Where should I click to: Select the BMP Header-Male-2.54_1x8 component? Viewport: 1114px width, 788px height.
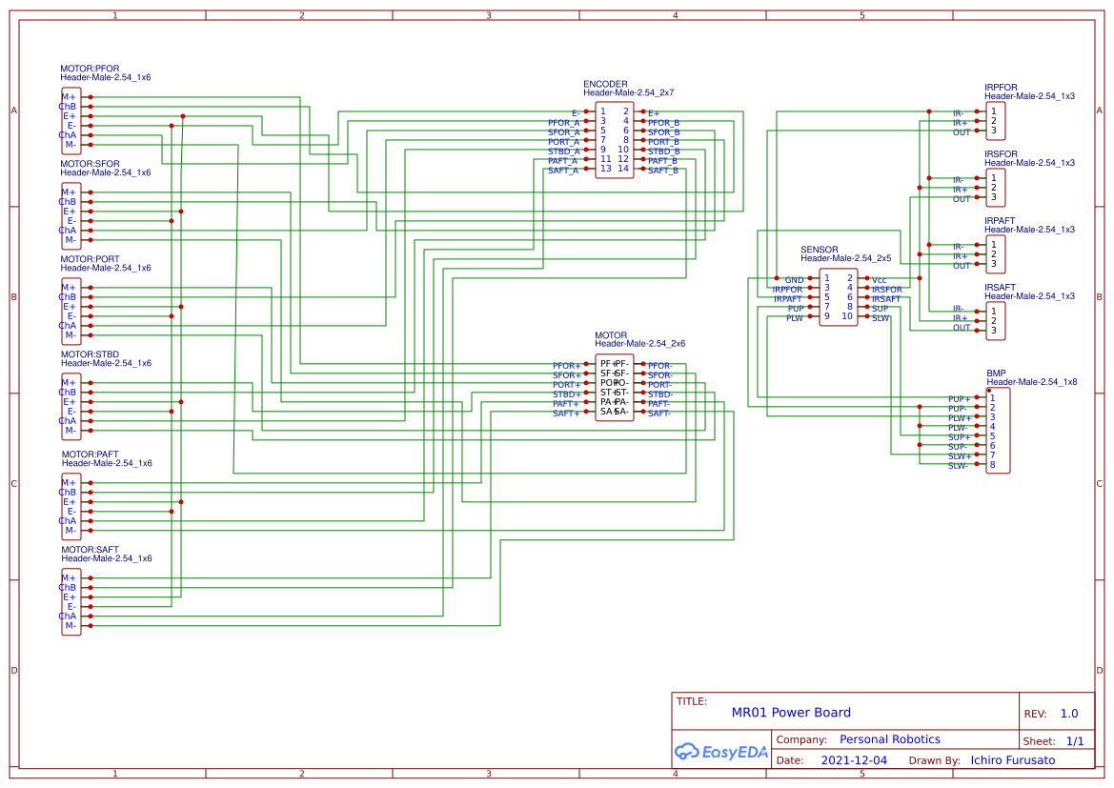[998, 429]
